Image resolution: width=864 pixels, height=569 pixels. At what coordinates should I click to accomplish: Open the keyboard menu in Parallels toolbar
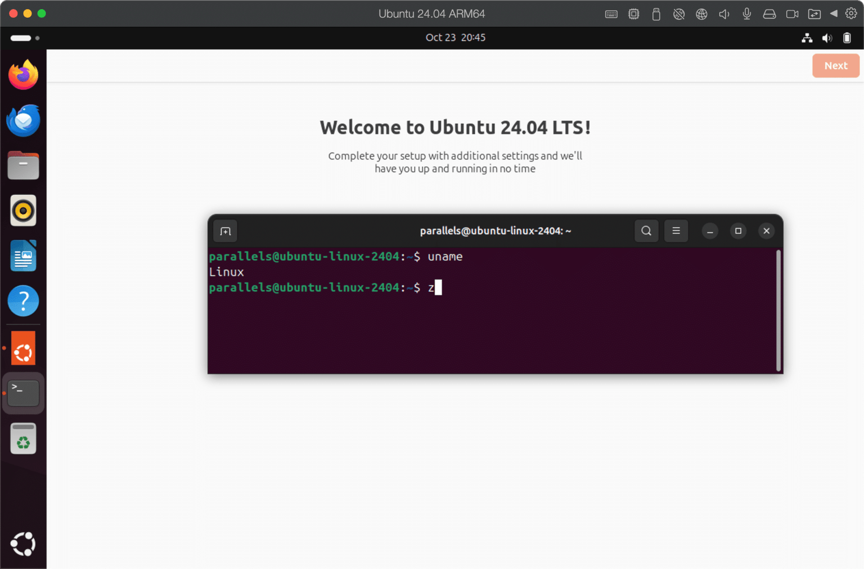[x=611, y=13]
